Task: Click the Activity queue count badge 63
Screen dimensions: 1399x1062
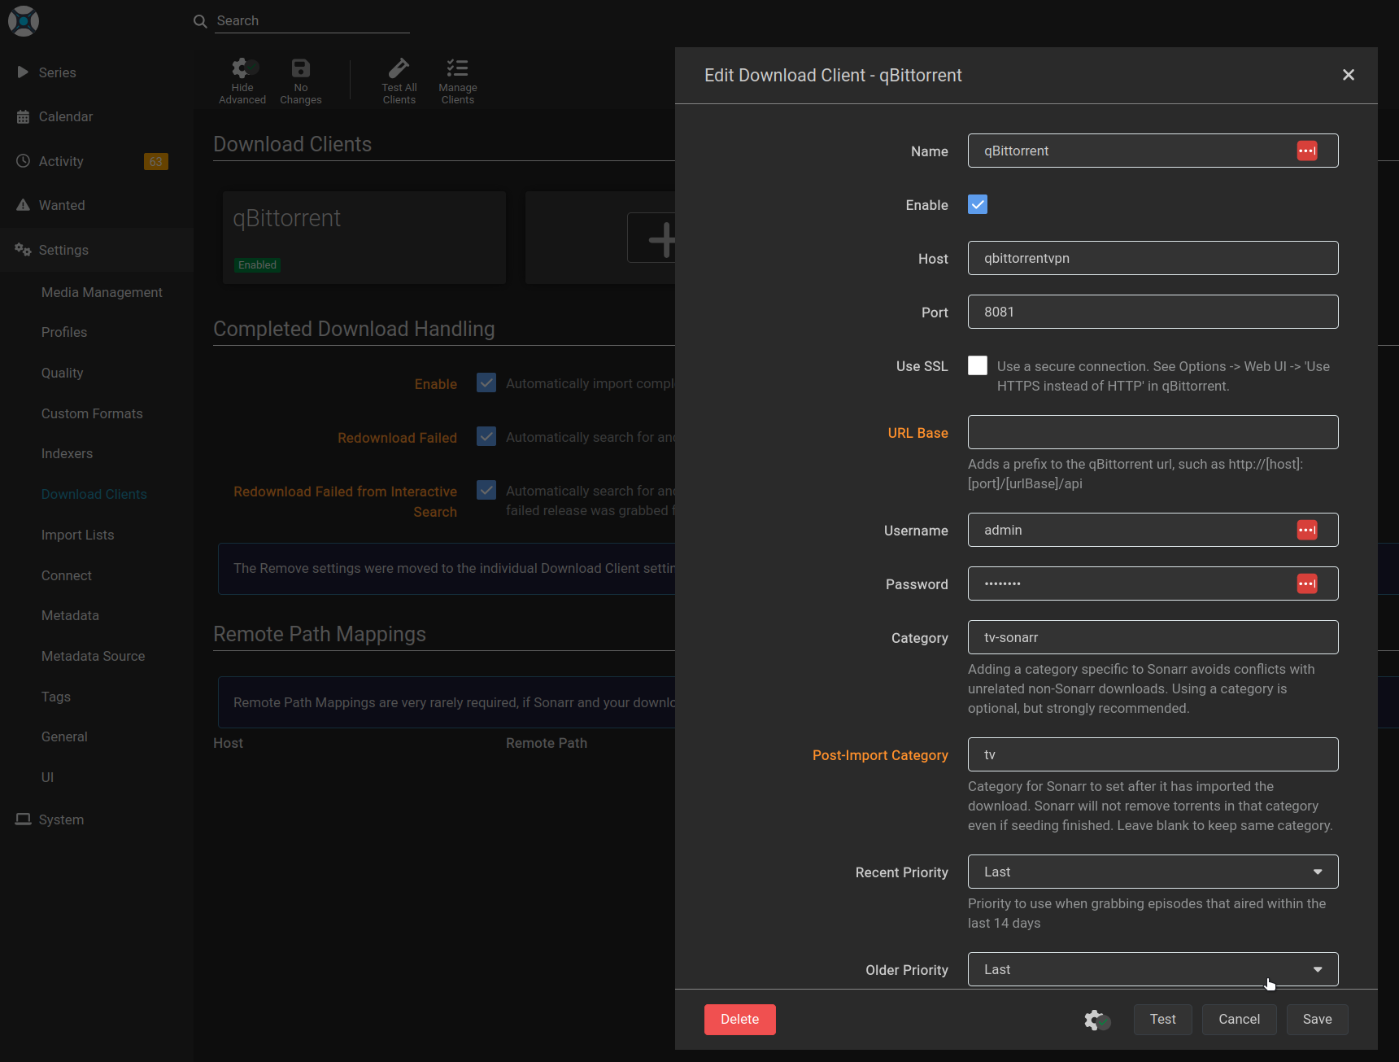Action: (x=156, y=161)
